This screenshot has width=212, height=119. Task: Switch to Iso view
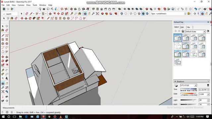pos(93,9)
